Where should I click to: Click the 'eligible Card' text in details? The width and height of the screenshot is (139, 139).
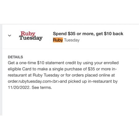point(19,69)
